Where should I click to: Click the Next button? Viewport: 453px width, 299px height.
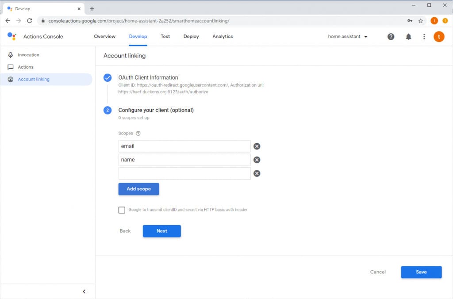162,231
